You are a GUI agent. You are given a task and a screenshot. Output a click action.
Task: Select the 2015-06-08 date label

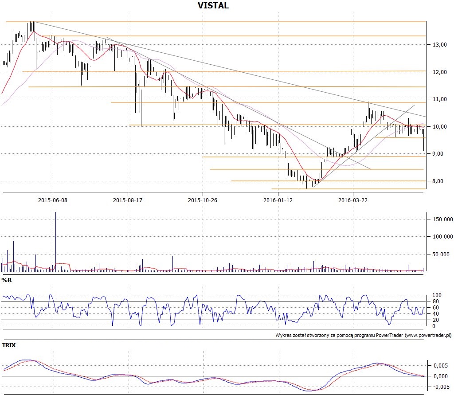53,200
